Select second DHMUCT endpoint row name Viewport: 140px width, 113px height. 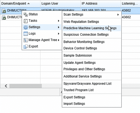pos(14,17)
